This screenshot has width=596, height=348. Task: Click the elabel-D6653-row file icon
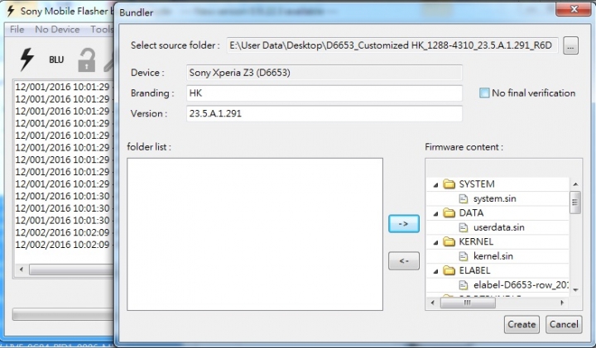(464, 285)
